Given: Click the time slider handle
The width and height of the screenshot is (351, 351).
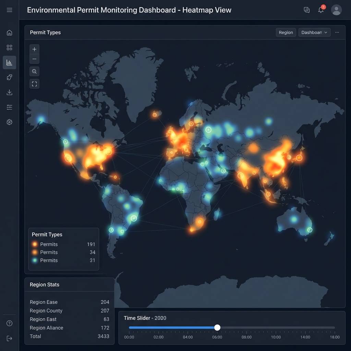Looking at the screenshot, I should [x=217, y=327].
